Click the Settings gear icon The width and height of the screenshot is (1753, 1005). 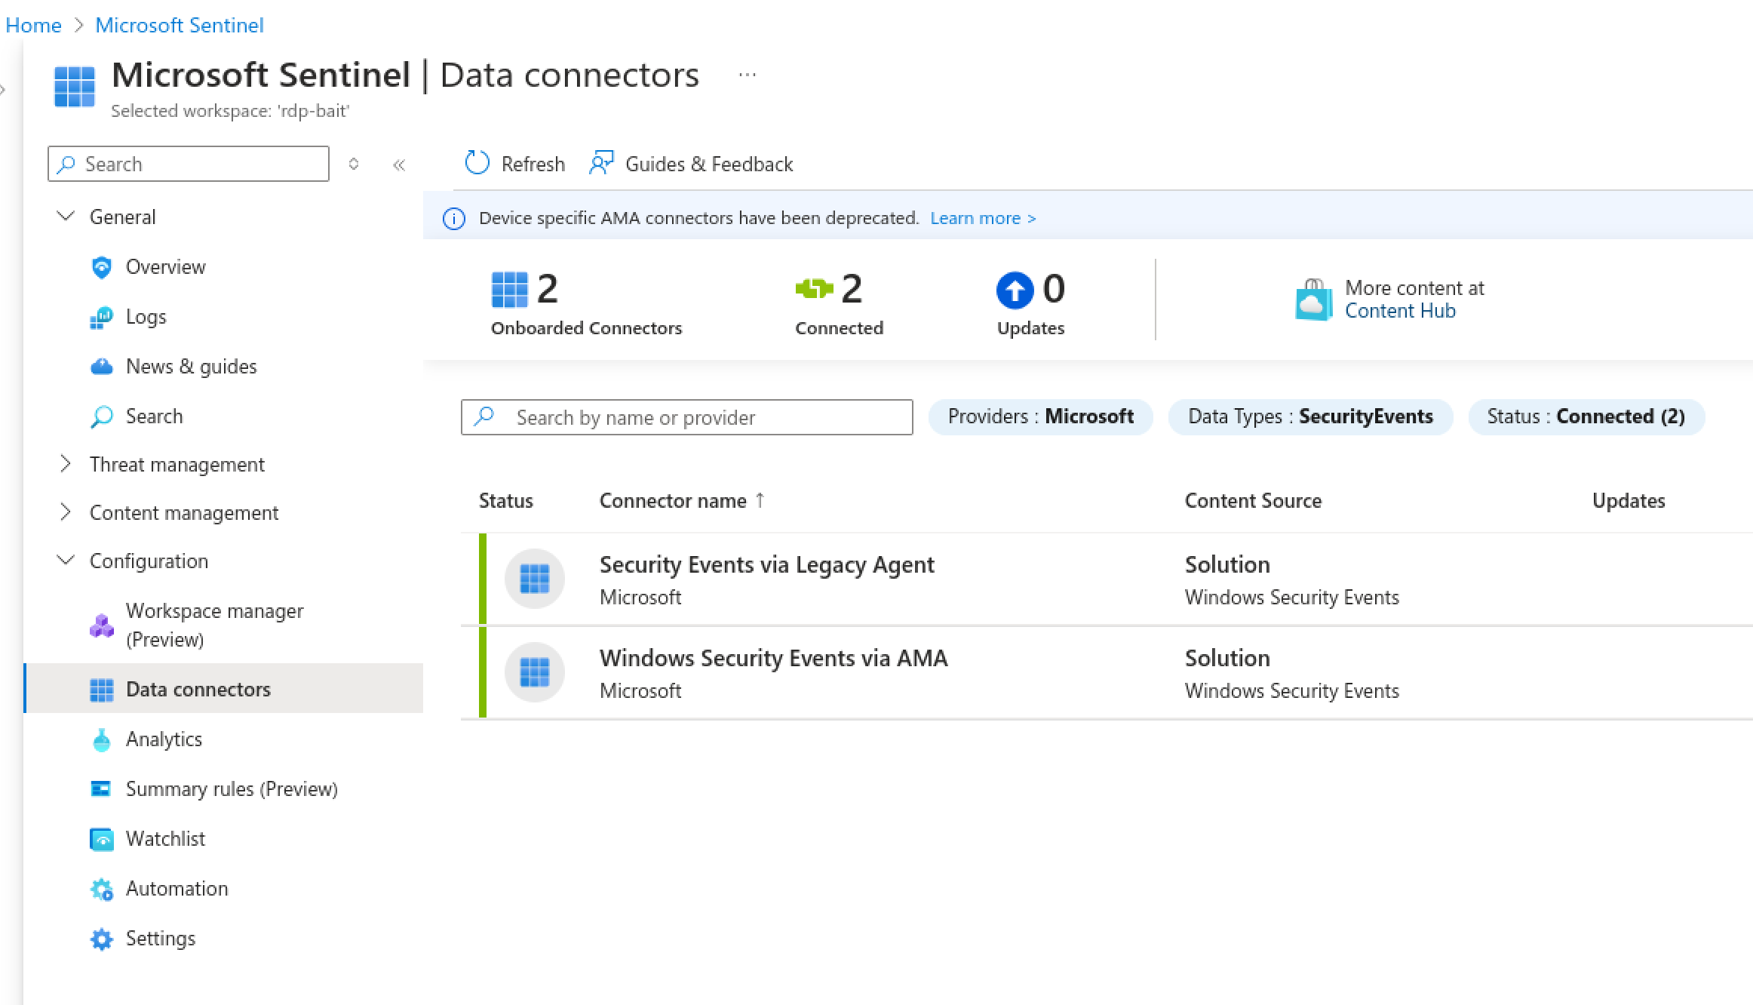tap(101, 939)
